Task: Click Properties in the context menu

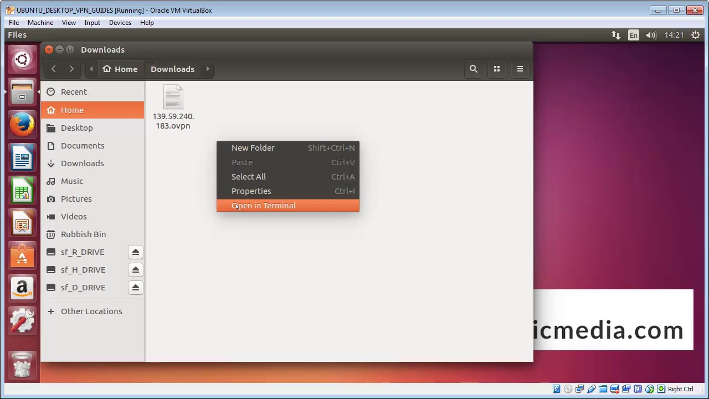Action: coord(251,191)
